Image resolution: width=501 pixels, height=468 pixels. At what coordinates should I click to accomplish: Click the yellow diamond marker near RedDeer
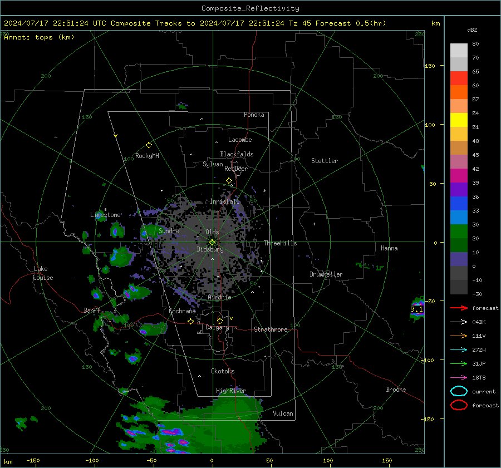coord(229,181)
